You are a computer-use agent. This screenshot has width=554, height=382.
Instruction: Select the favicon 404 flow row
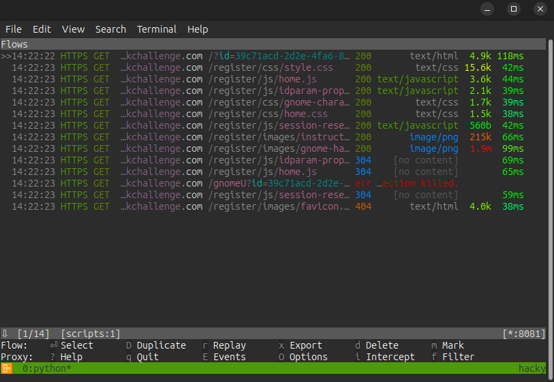coord(280,206)
